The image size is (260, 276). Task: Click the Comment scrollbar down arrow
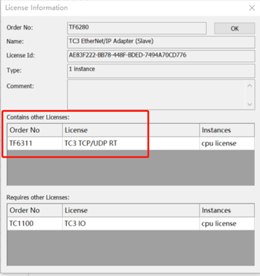[249, 104]
